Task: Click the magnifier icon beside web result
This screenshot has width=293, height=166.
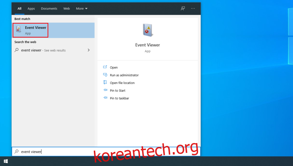Action: [x=17, y=50]
